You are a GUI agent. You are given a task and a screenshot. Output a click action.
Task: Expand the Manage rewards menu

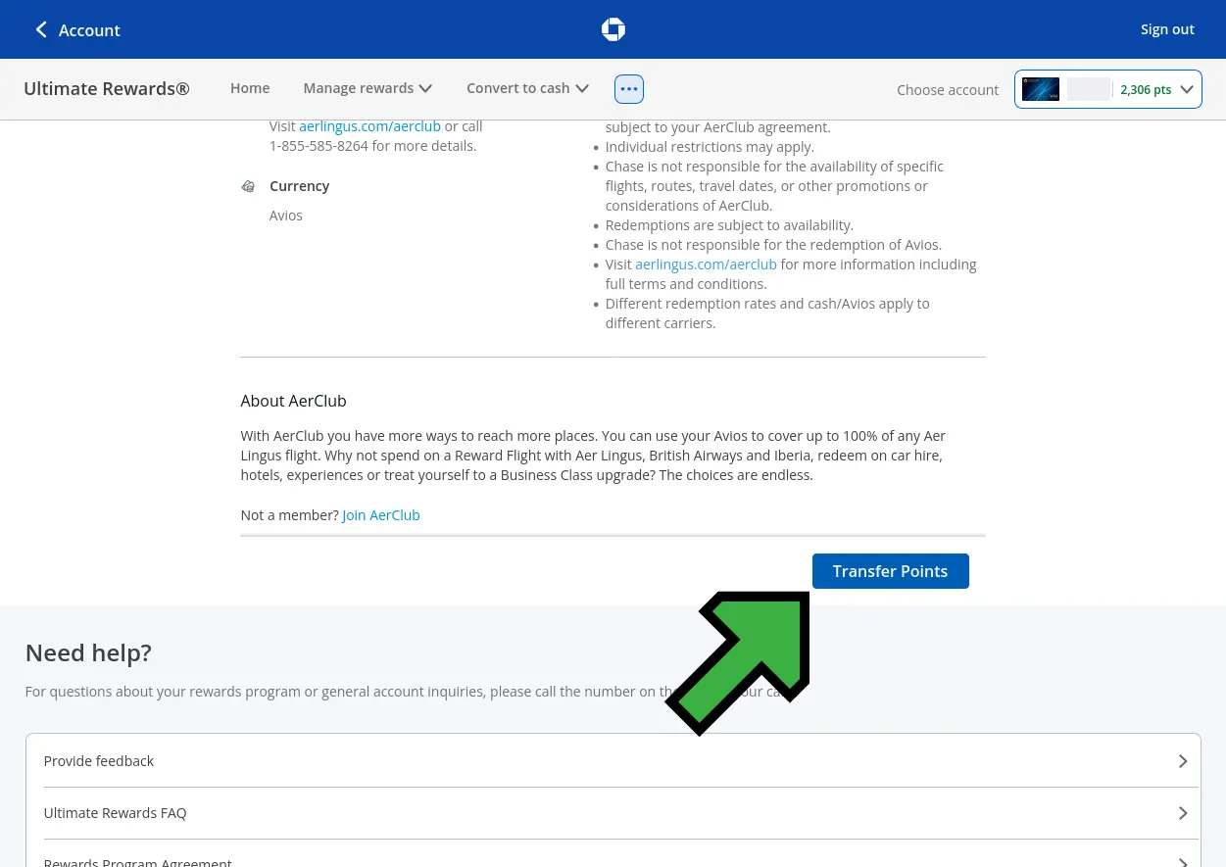(x=368, y=88)
